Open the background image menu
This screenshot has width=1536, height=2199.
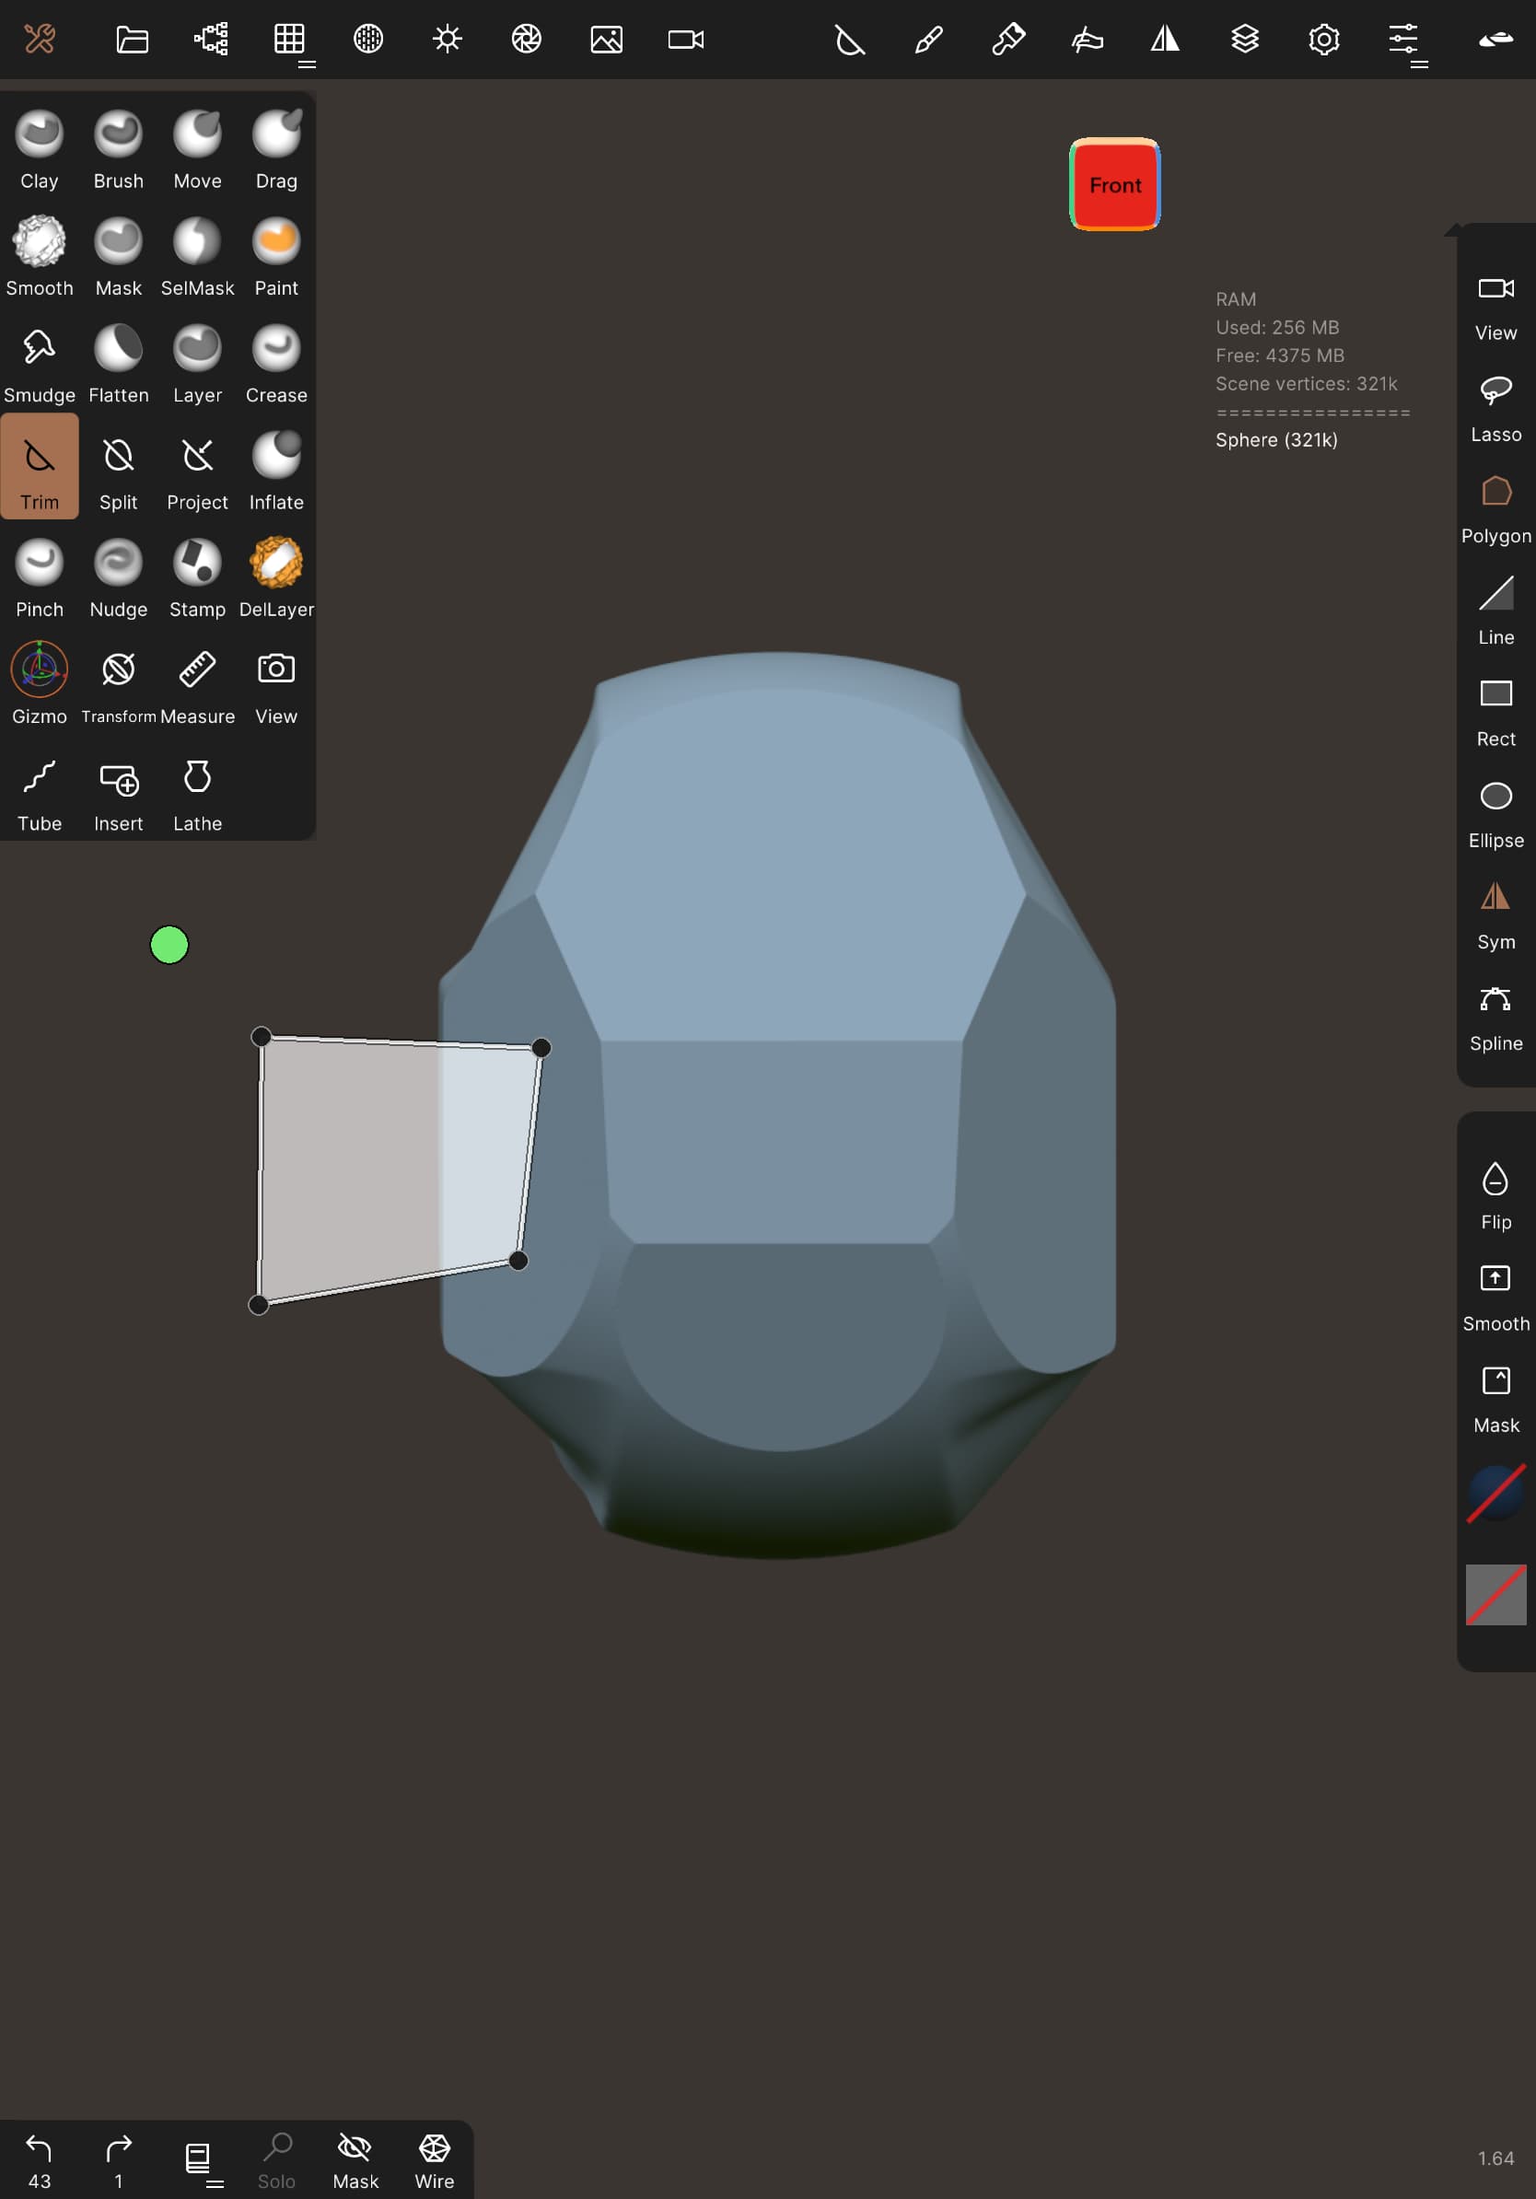606,40
